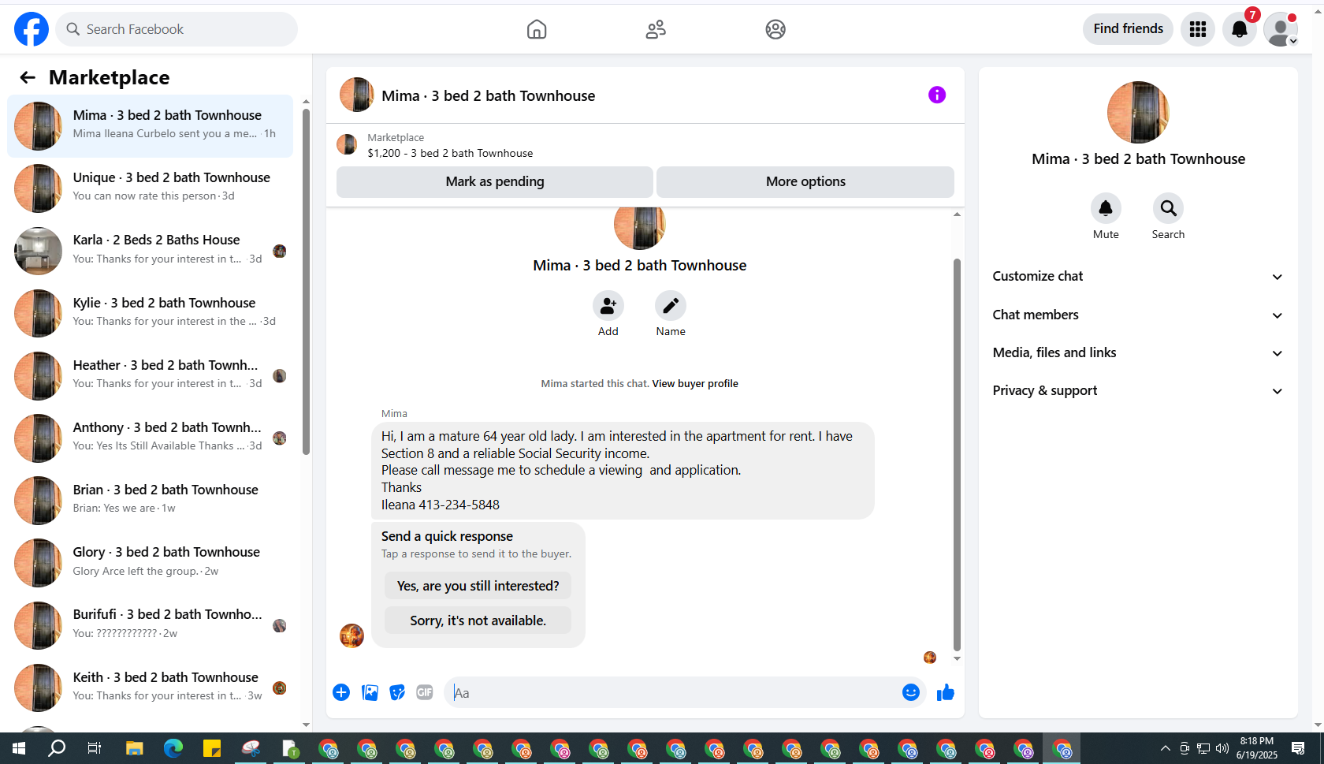The width and height of the screenshot is (1324, 764).
Task: Click the Mark as pending button
Action: point(495,181)
